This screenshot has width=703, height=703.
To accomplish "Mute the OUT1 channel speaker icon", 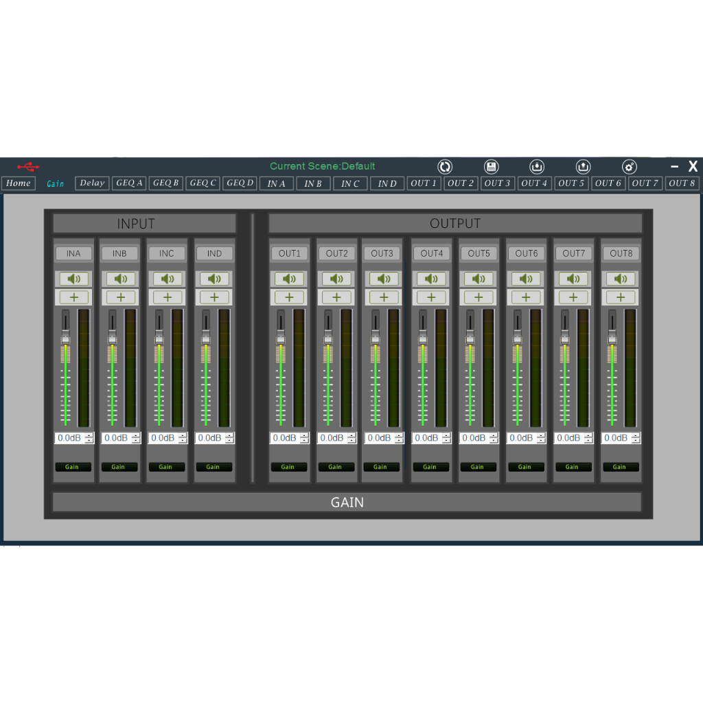I will click(x=289, y=279).
